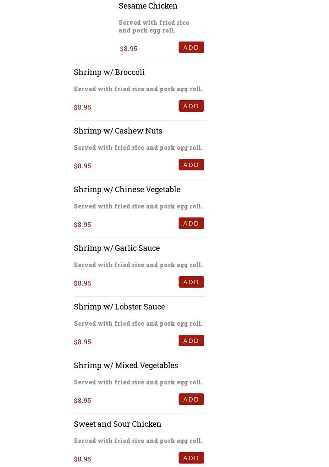Open Shrimp w/ Lobster Sauce title
329x467 pixels.
119,306
